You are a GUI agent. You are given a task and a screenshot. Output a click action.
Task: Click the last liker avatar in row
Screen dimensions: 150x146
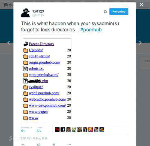[x=102, y=129]
